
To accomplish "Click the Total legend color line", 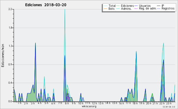I will coord(105,6).
